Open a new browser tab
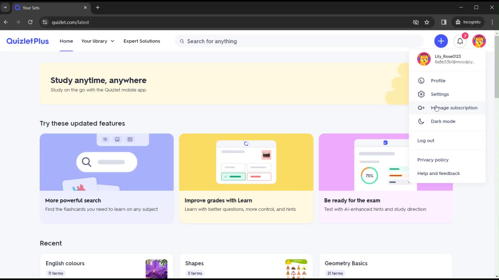Viewport: 499px width, 280px height. pos(98,8)
